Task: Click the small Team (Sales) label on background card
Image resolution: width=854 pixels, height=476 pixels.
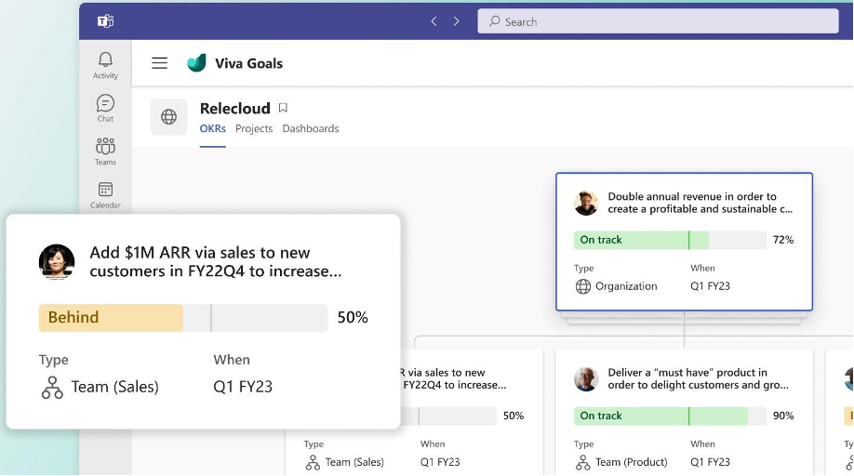Action: (x=354, y=462)
